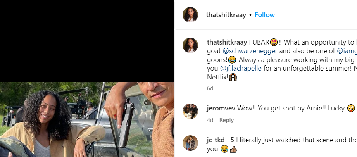
Task: Click the 4d timestamp on jeromvev's comment
Action: [x=210, y=120]
